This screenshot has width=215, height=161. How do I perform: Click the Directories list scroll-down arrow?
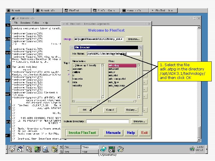(103, 97)
